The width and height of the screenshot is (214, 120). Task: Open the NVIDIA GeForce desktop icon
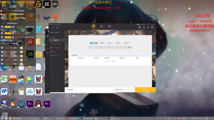[30, 54]
